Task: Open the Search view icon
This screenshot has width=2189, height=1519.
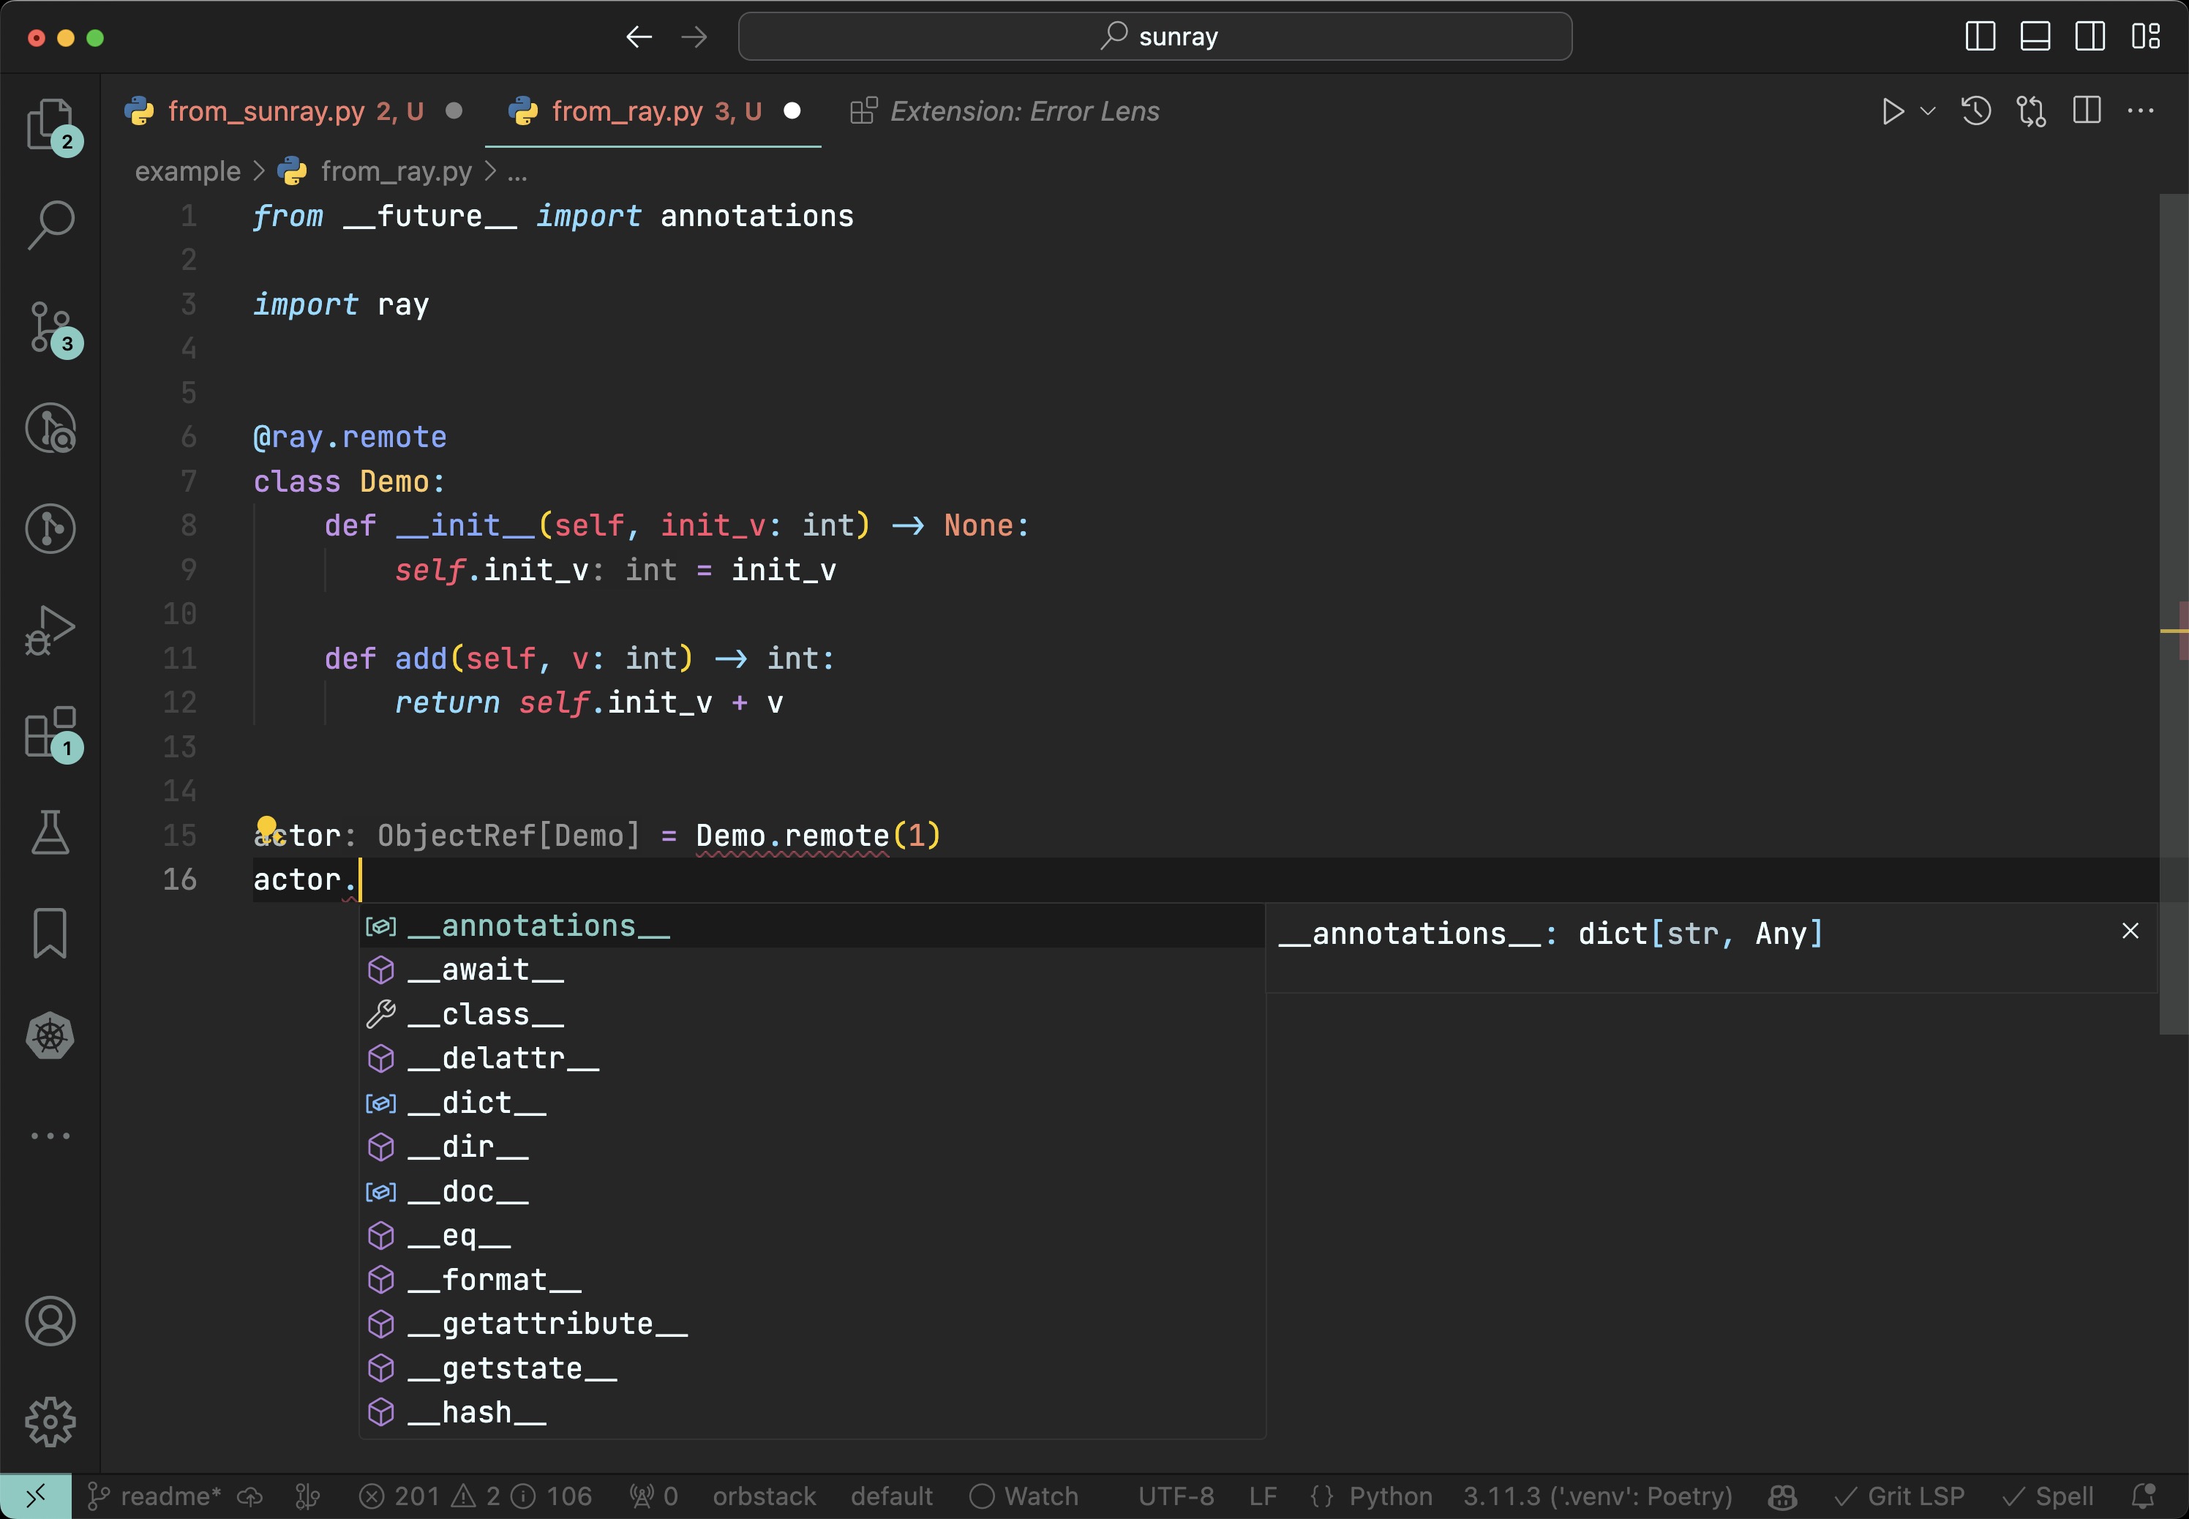Action: tap(50, 225)
